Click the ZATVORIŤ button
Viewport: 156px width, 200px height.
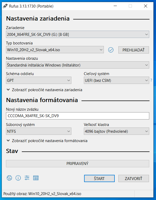point(134,178)
